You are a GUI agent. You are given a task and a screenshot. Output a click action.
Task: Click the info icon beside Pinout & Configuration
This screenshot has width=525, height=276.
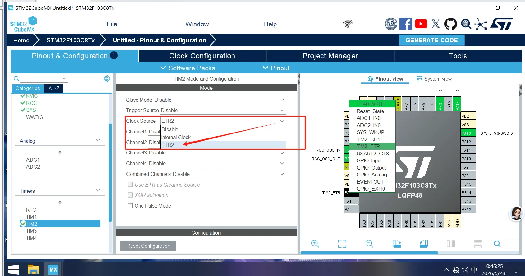(x=114, y=55)
